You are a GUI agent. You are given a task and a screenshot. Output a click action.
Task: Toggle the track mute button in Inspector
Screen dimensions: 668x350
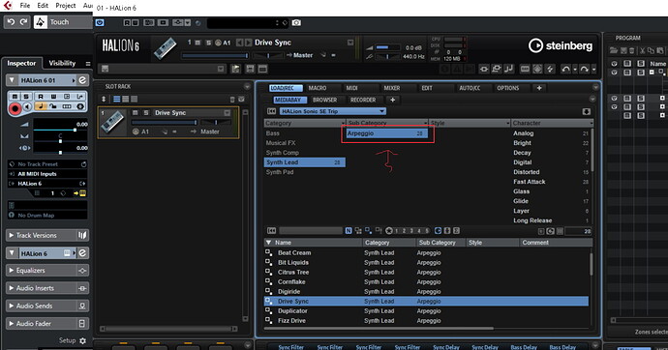coord(15,97)
